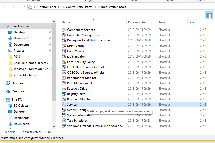Click Shortcut type in Component Services row
The height and width of the screenshot is (143, 215).
coord(164,30)
